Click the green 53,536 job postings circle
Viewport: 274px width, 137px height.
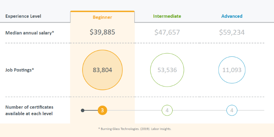coord(167,70)
